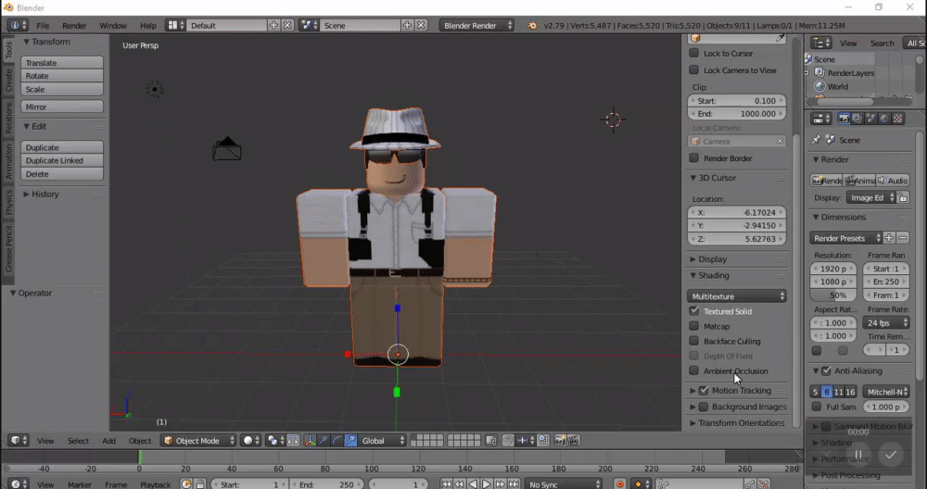Open the timeline editor type clock icon
This screenshot has height=489, width=927.
(19, 483)
